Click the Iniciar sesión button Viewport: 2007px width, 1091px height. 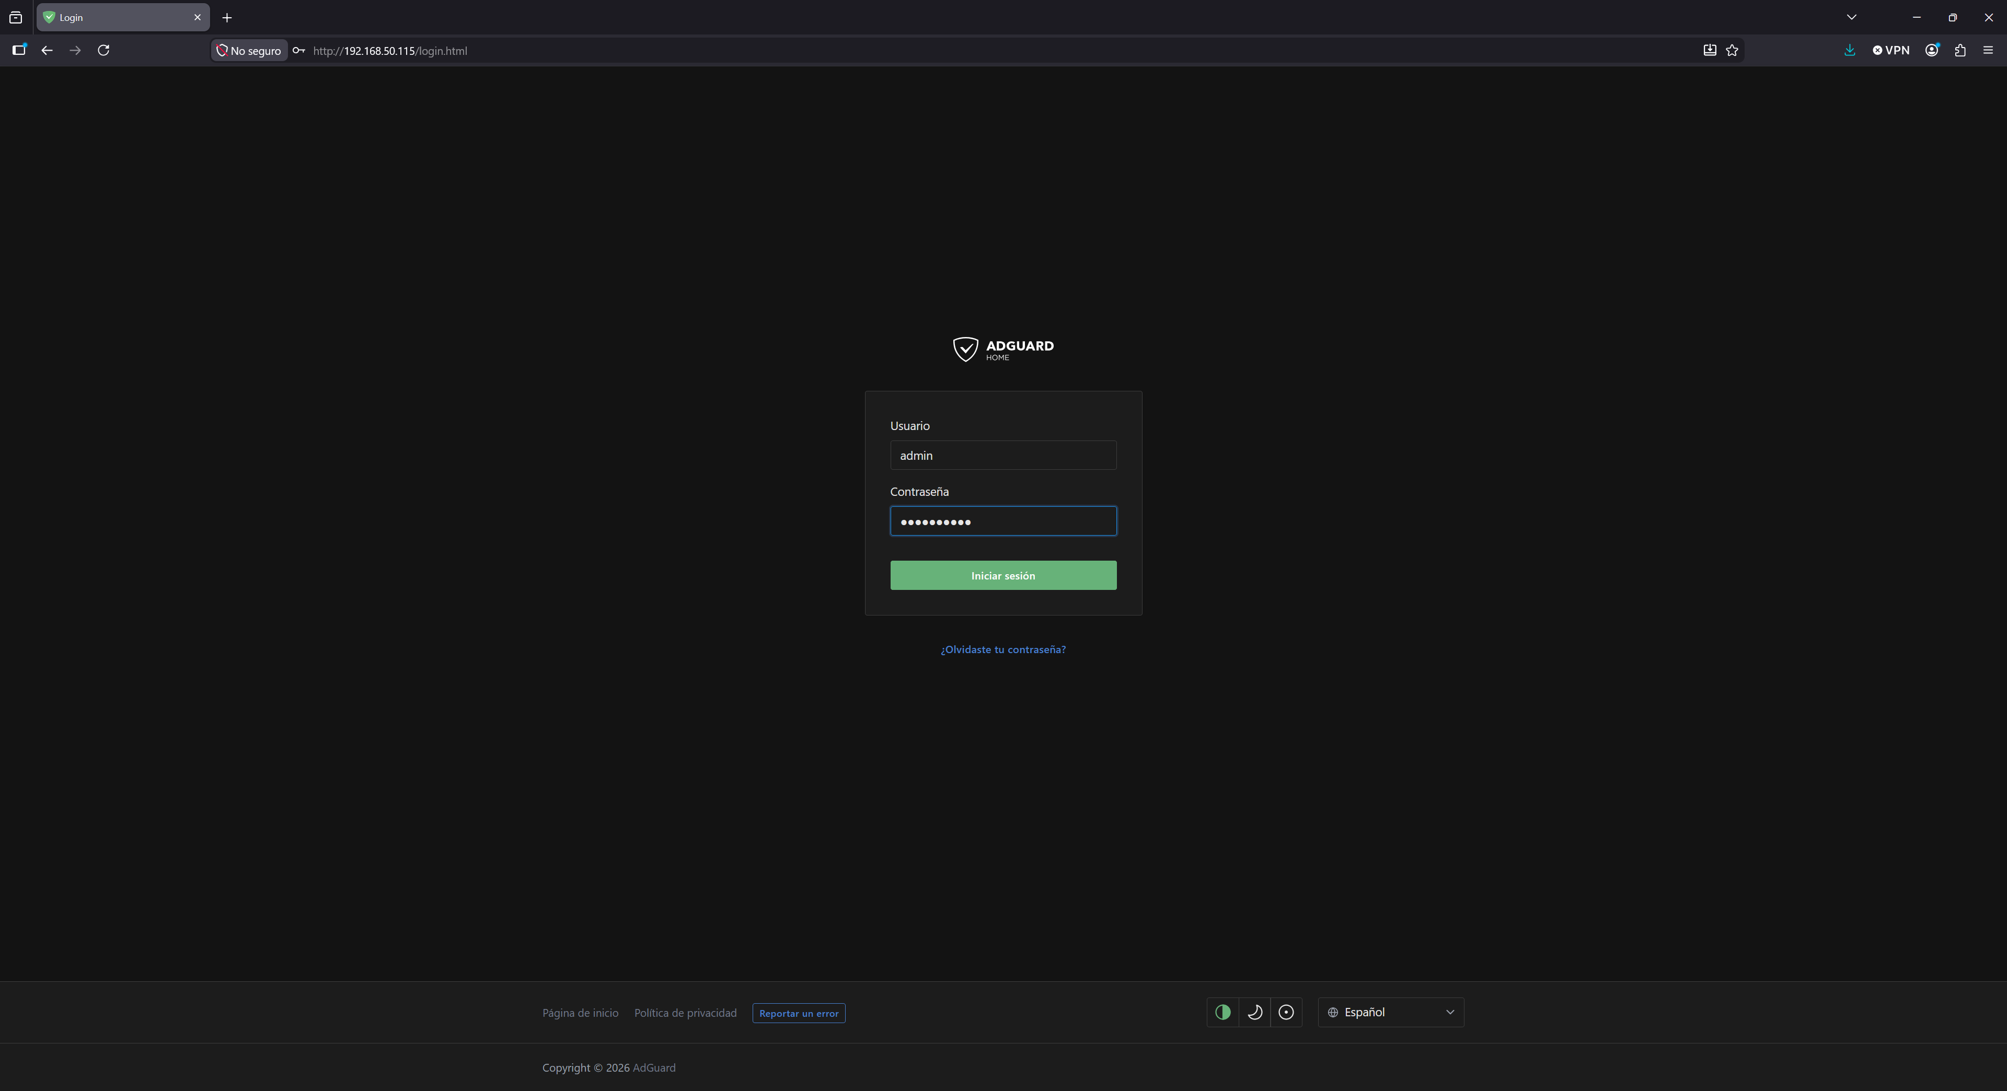tap(1003, 575)
